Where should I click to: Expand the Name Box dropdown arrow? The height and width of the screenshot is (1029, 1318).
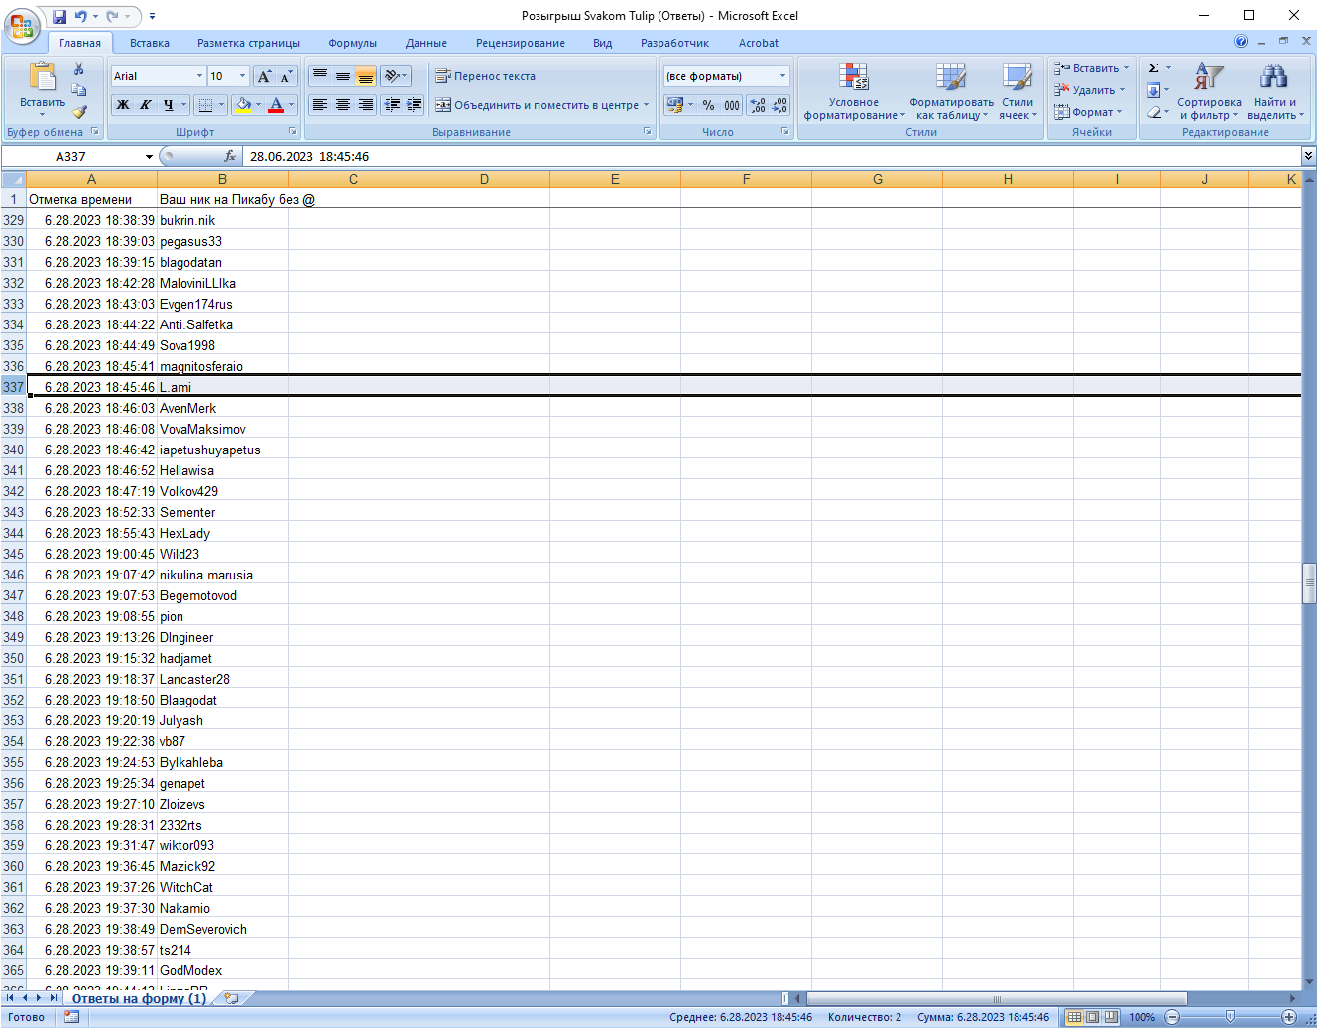pos(149,157)
